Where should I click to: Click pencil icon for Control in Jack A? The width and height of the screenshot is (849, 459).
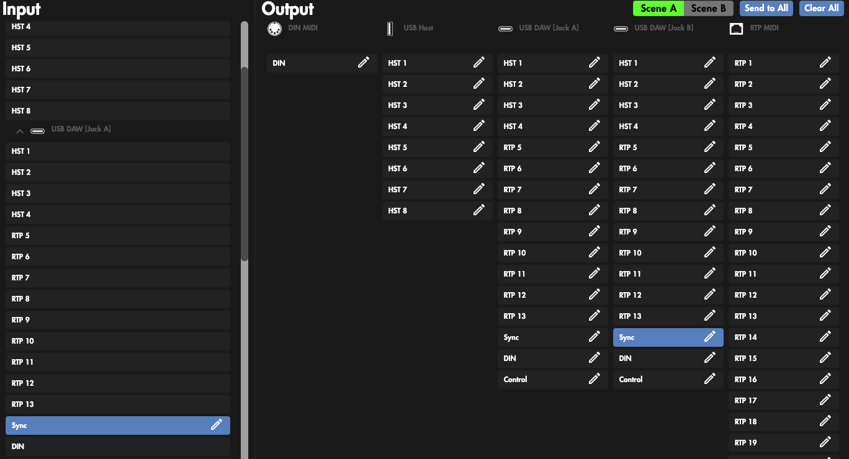click(x=594, y=379)
